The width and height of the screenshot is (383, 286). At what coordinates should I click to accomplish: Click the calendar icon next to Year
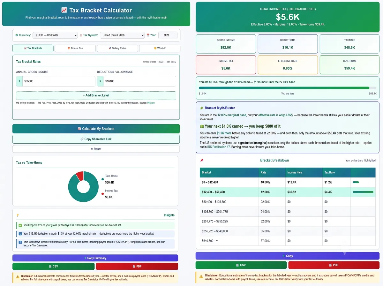point(148,35)
